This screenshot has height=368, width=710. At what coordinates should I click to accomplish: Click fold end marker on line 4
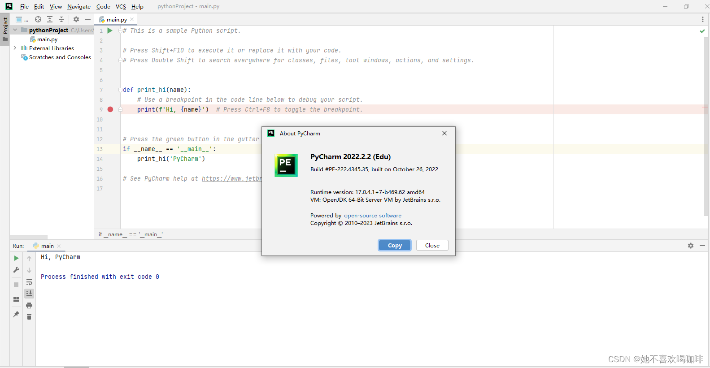tap(120, 61)
